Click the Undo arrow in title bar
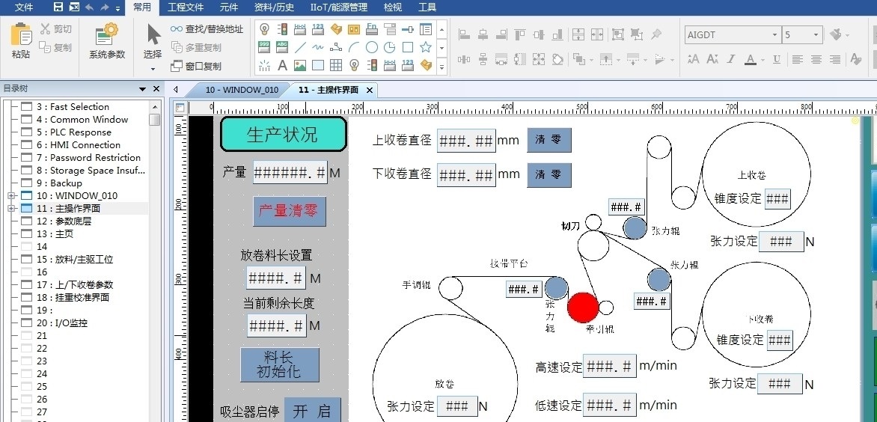Viewport: 877px width, 422px height. click(90, 7)
